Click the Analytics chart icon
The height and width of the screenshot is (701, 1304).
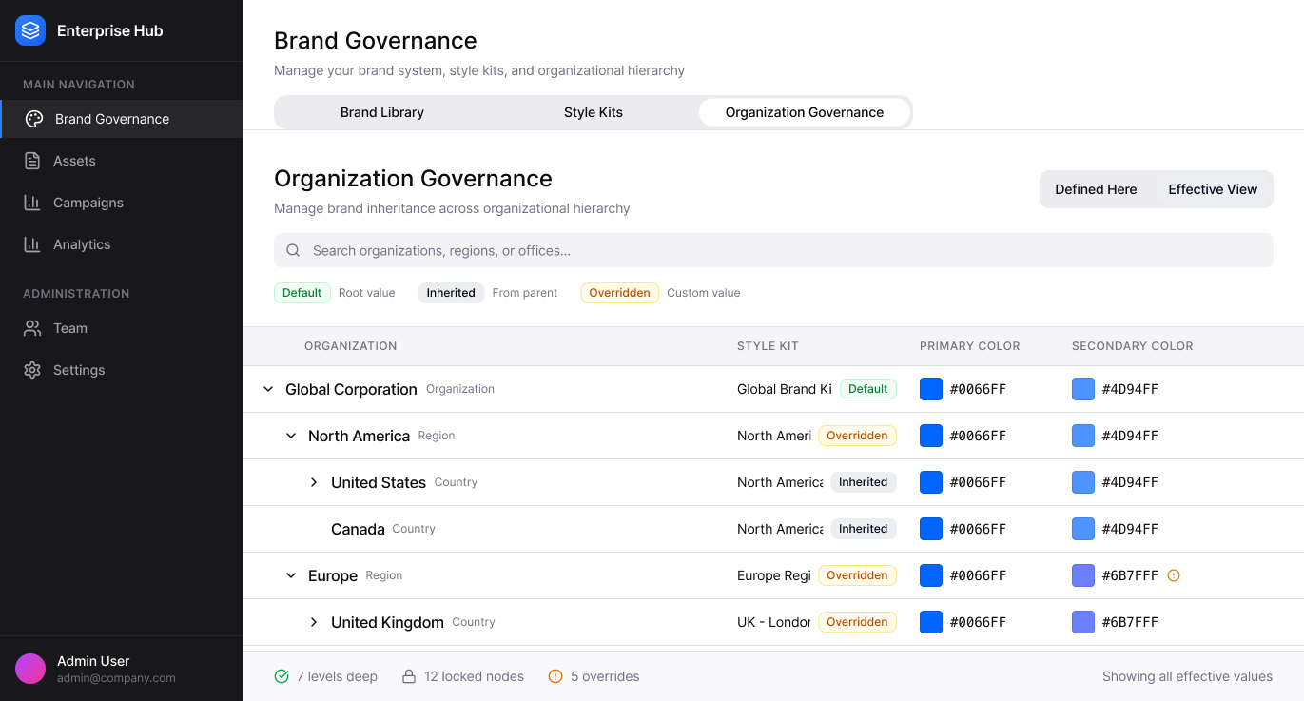pos(32,244)
